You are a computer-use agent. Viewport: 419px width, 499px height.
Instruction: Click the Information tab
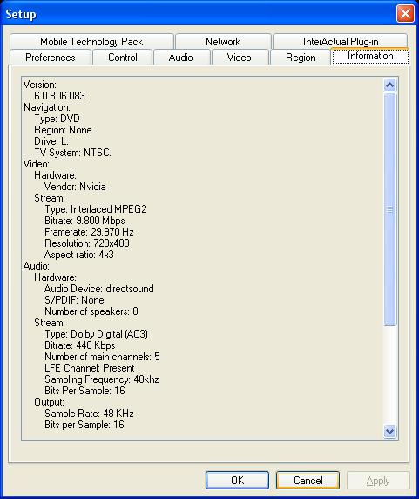[x=370, y=57]
